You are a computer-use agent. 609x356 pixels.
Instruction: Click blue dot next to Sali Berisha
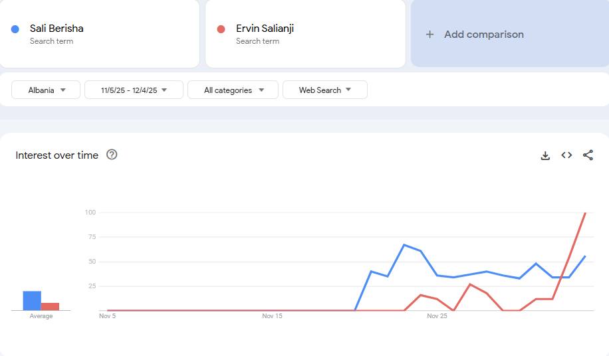pos(15,29)
